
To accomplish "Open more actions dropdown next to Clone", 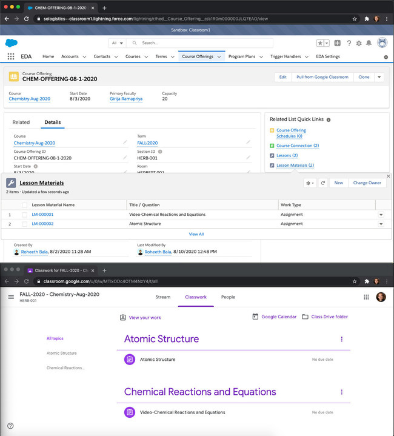I will click(379, 77).
